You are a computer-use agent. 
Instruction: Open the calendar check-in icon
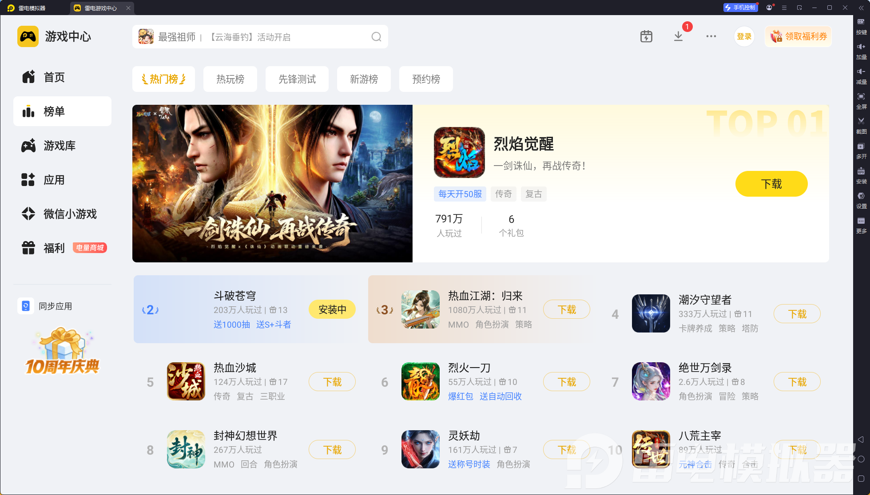click(646, 36)
